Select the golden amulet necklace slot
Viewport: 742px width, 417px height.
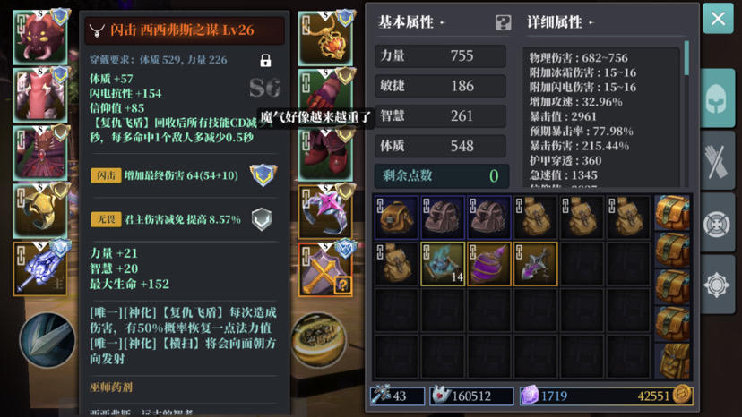click(325, 38)
